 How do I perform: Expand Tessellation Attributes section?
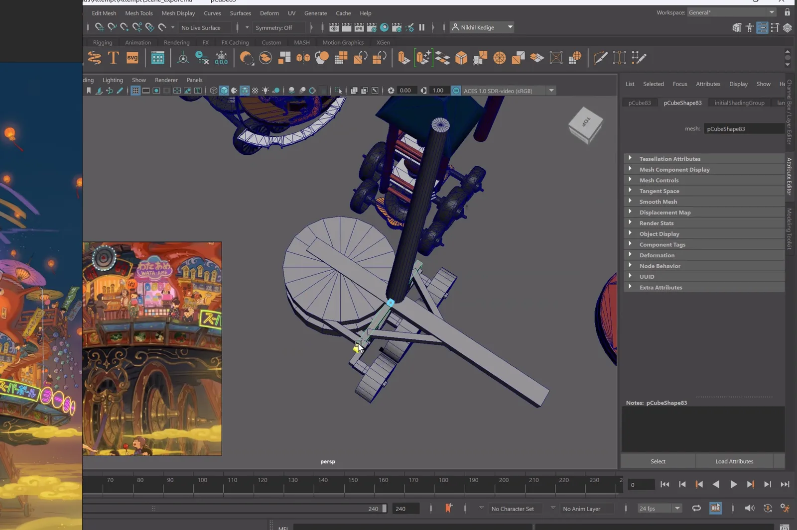point(704,159)
